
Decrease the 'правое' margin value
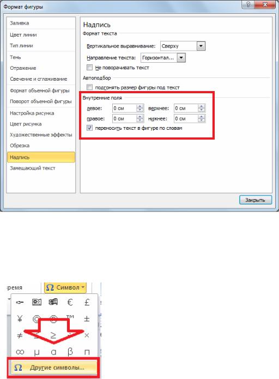pyautogui.click(x=140, y=121)
